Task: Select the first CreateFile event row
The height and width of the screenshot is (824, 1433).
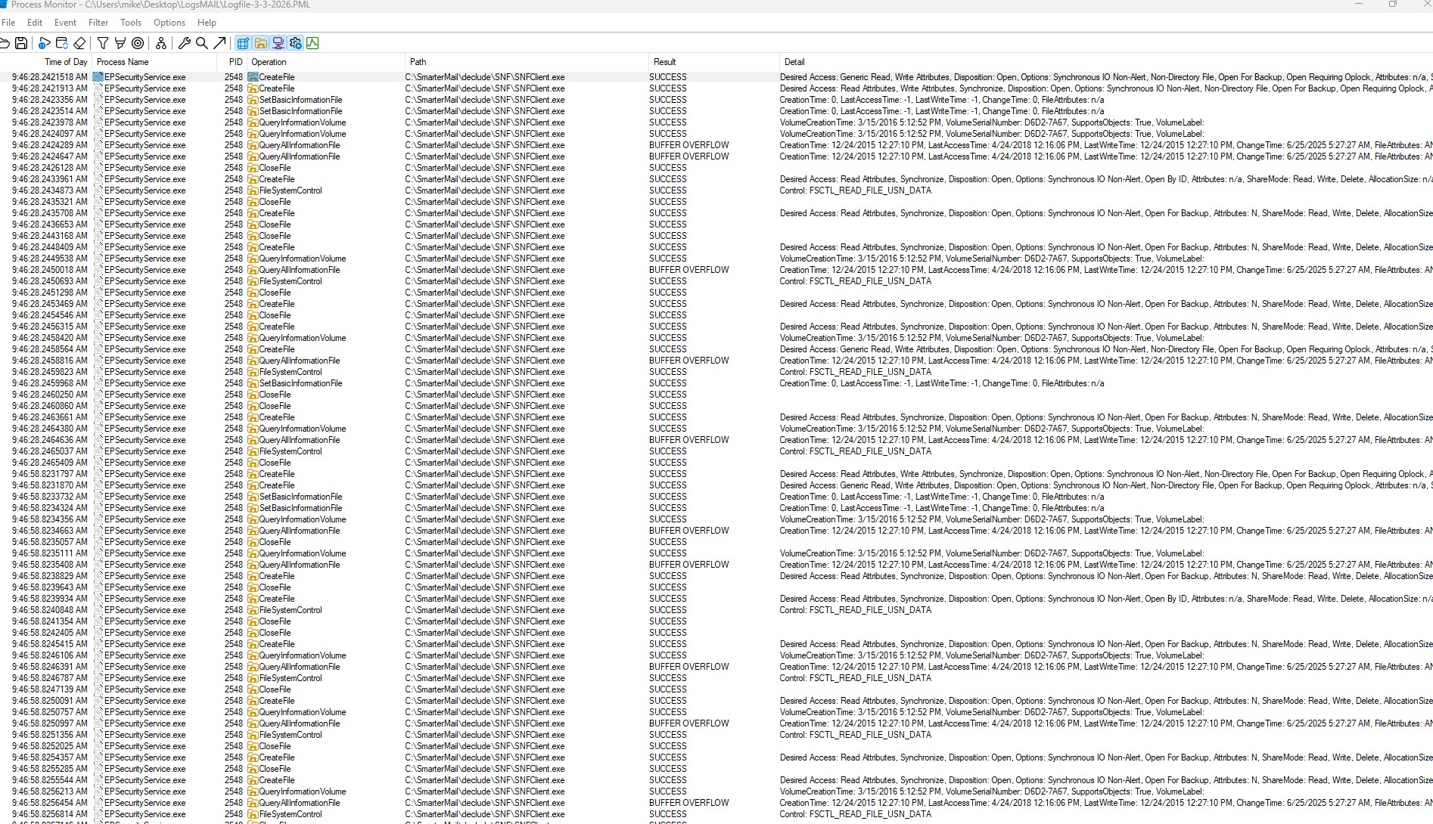Action: click(x=277, y=77)
